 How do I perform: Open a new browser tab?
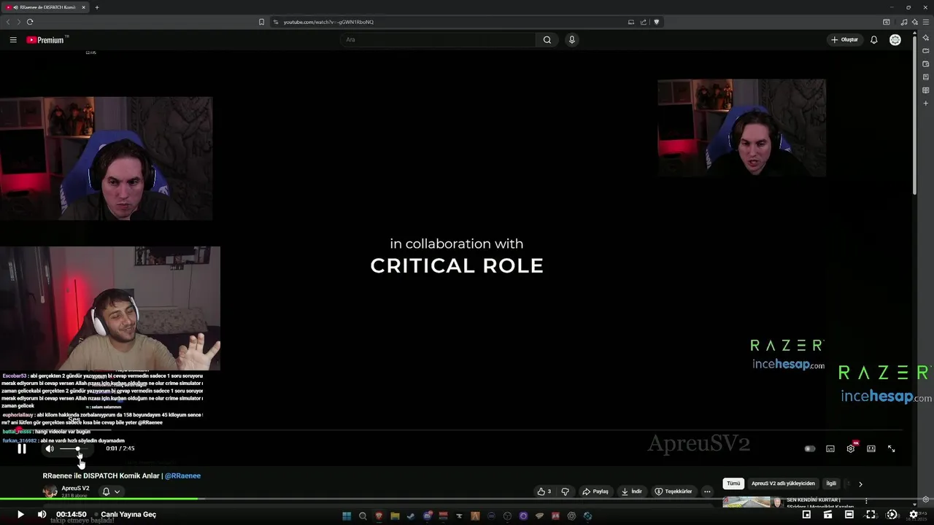(x=97, y=7)
